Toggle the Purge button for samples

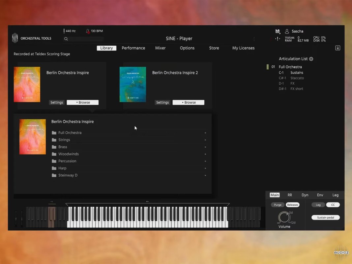[x=277, y=205]
